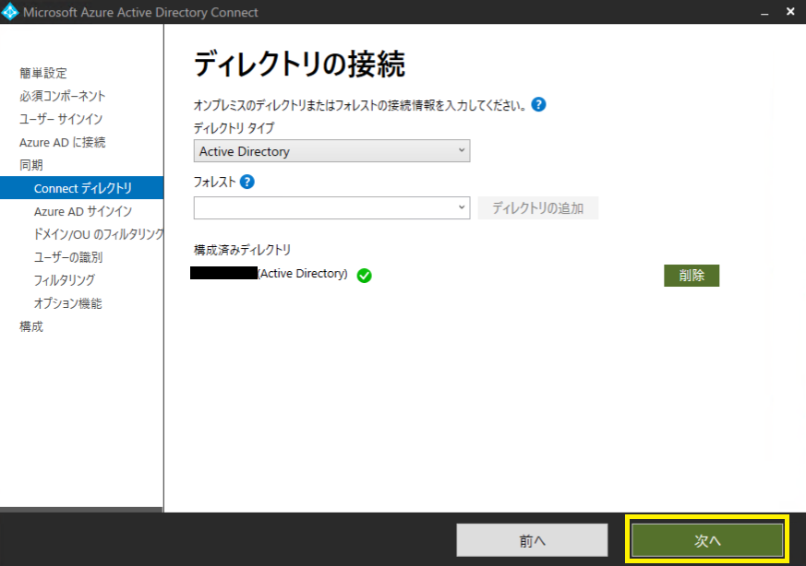Click the 前へ button
This screenshot has height=566, width=806.
pyautogui.click(x=532, y=540)
